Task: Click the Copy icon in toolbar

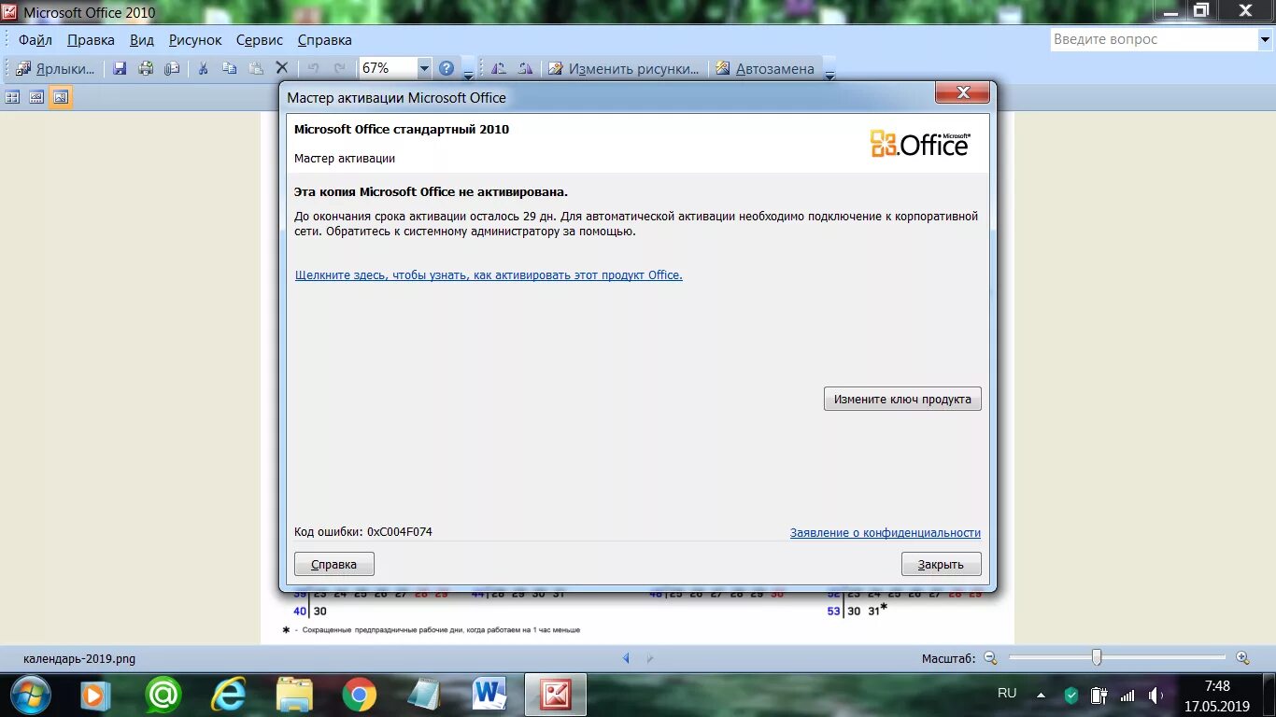Action: pyautogui.click(x=229, y=68)
